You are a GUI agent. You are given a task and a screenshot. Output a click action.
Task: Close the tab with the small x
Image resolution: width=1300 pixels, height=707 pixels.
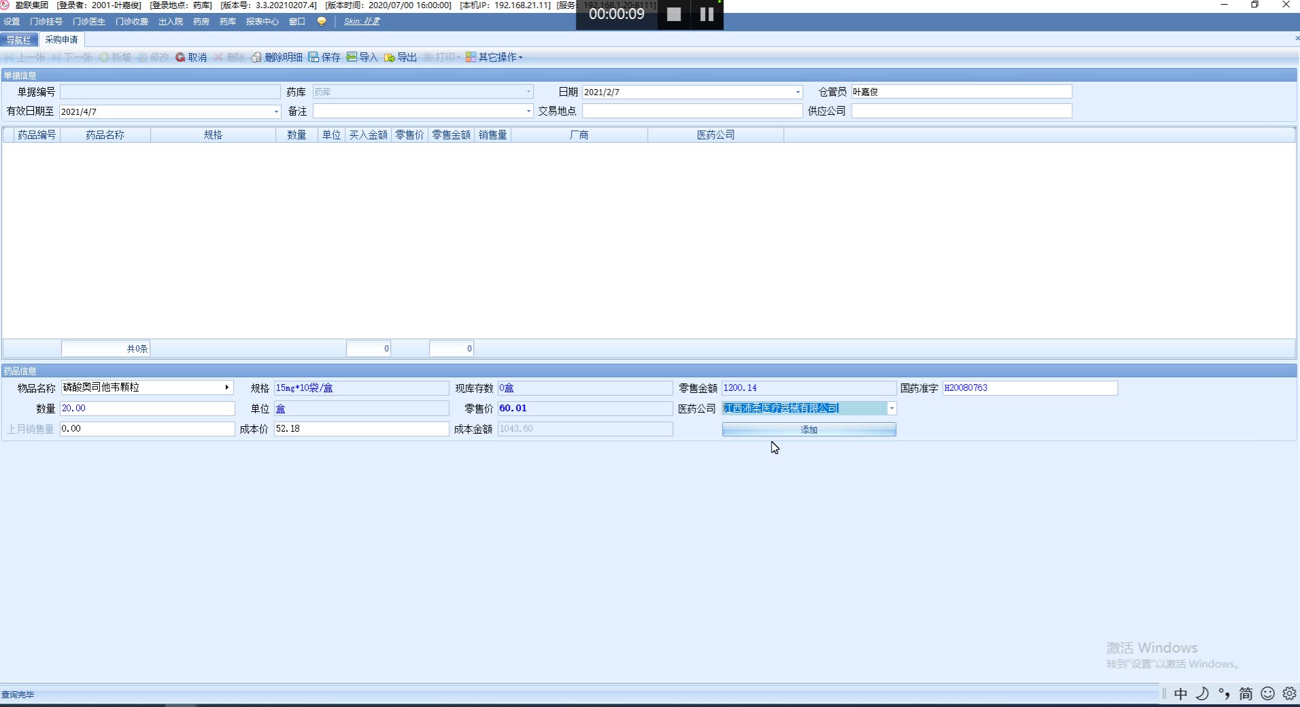click(x=1297, y=39)
